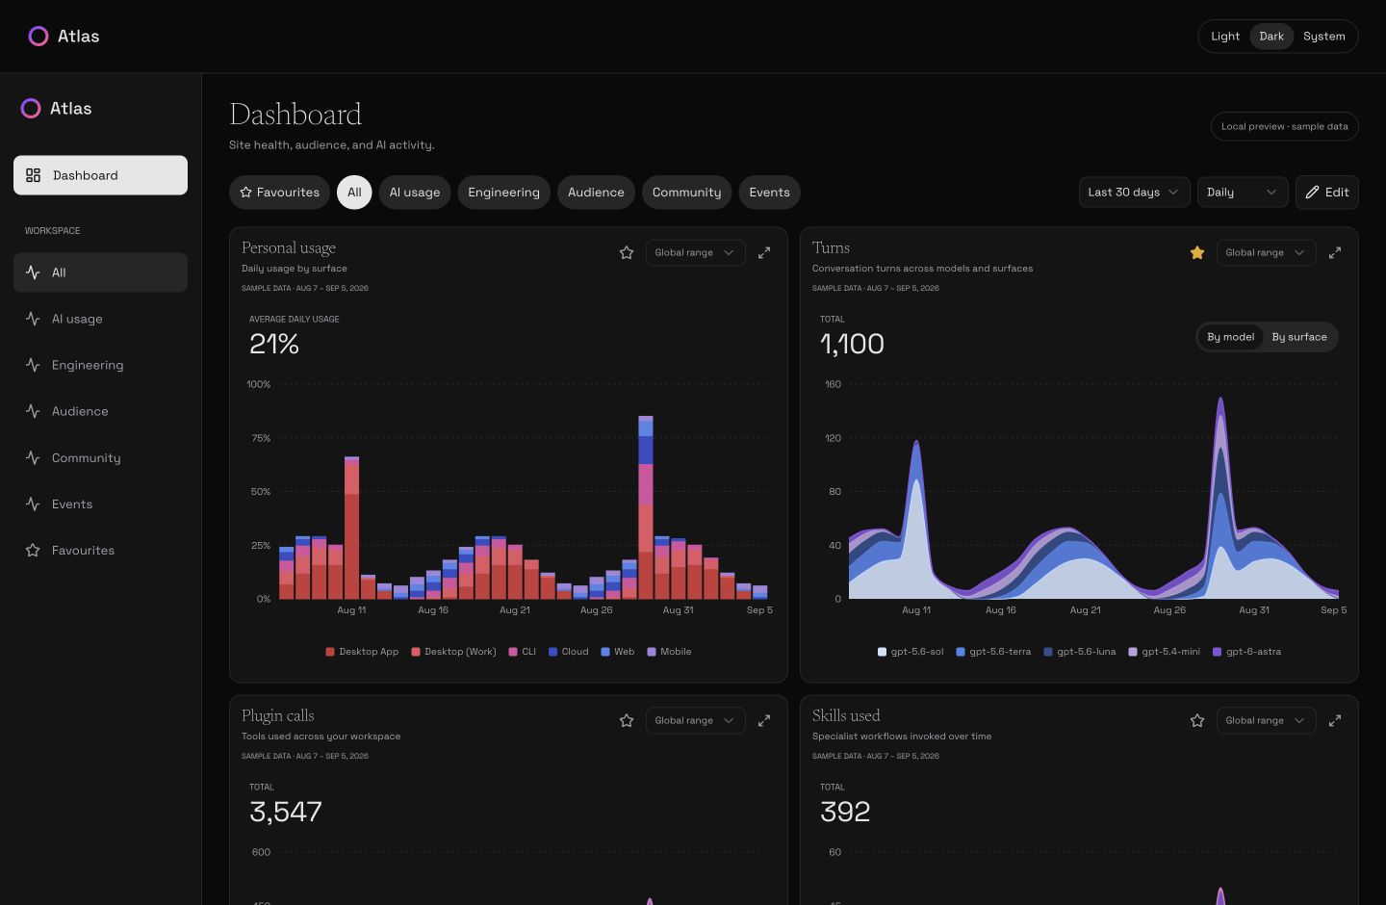This screenshot has height=905, width=1386.
Task: Show Turns chart By surface
Action: pos(1299,337)
